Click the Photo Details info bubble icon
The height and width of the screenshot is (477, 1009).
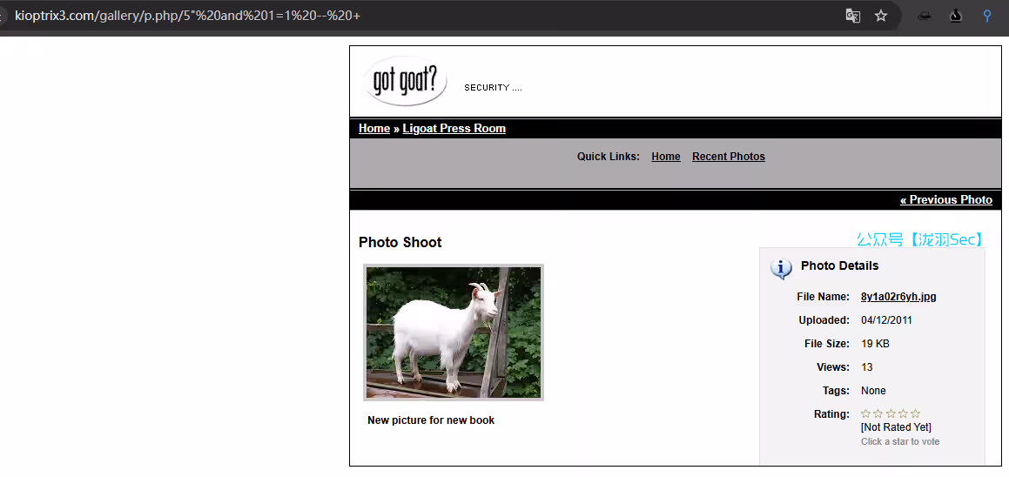[781, 268]
